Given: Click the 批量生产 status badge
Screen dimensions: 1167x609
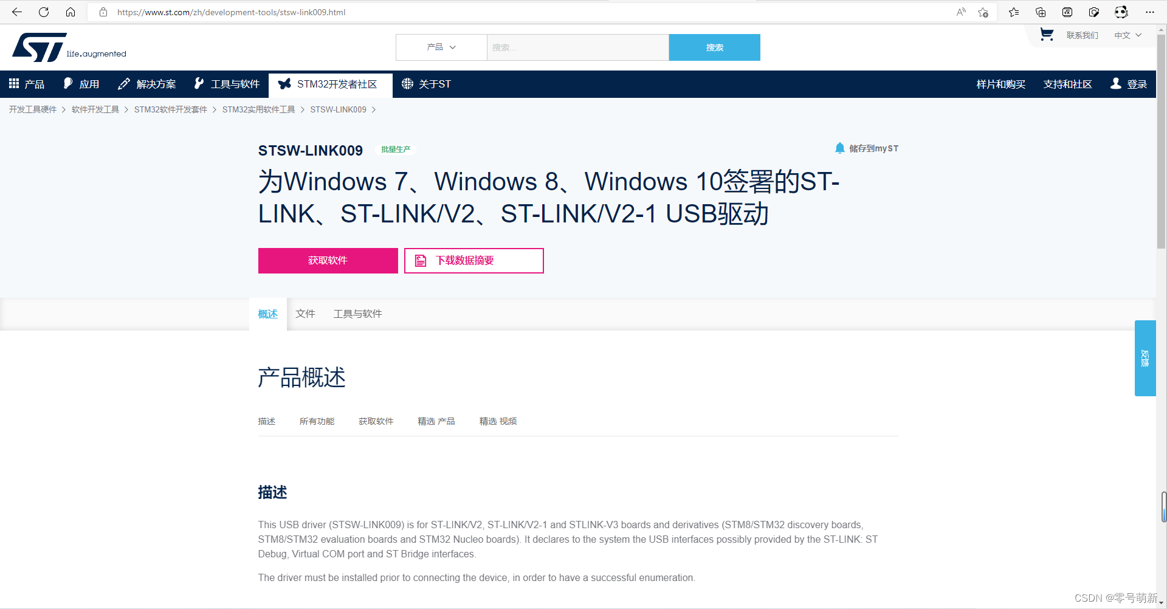Looking at the screenshot, I should coord(396,149).
